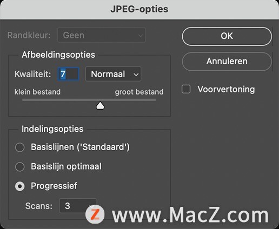
Task: Select the Progressief radio button
Action: pos(20,186)
